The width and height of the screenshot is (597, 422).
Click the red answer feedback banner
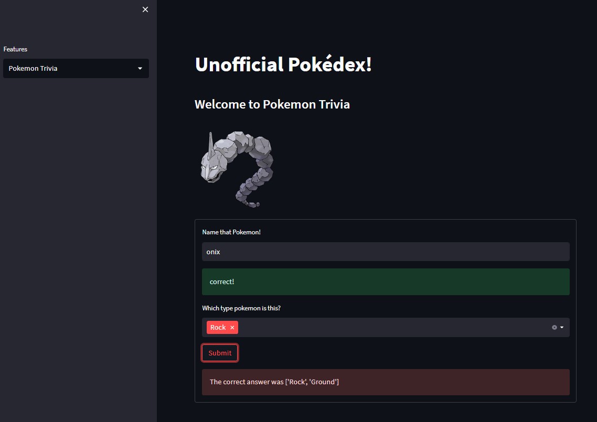coord(386,382)
